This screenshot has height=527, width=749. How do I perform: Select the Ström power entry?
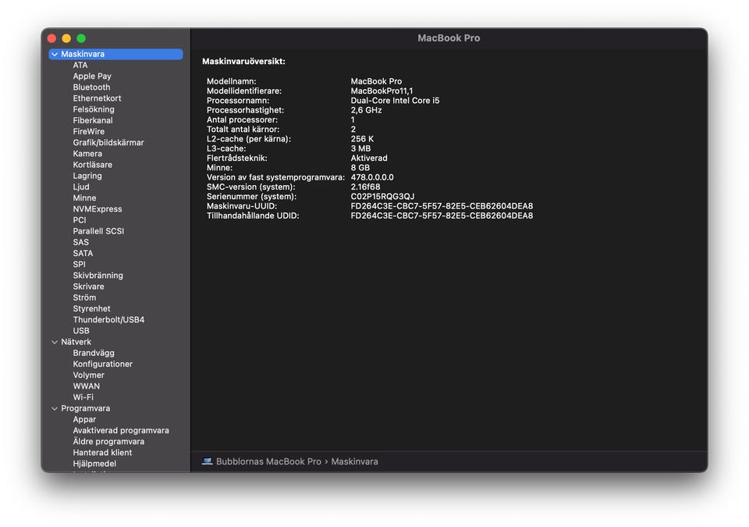pos(84,297)
